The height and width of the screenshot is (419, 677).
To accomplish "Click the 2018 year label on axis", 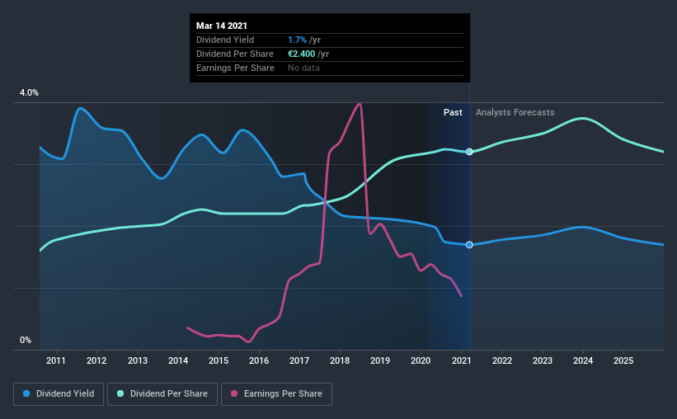I will click(340, 360).
